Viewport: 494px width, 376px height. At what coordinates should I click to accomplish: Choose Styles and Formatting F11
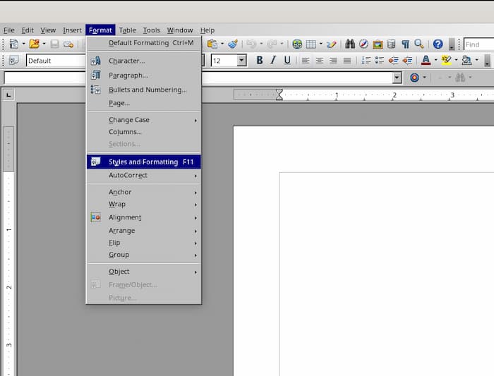pos(144,162)
